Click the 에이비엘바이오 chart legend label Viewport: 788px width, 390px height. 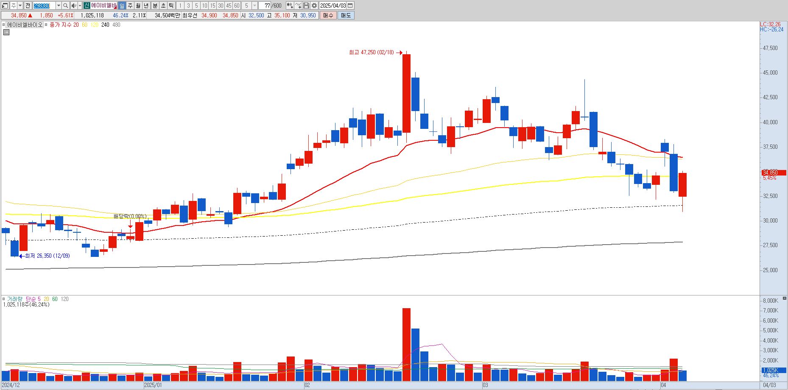pos(25,25)
